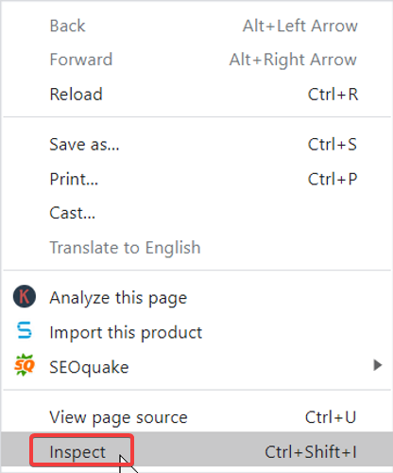Click the red K Keywords Everywhere icon

point(25,296)
